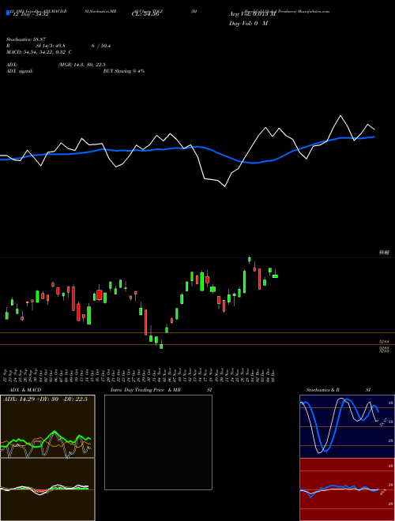The width and height of the screenshot is (395, 521).
Task: Select the 'BUY Slowing @ 4%' signal text
Action: click(x=124, y=71)
